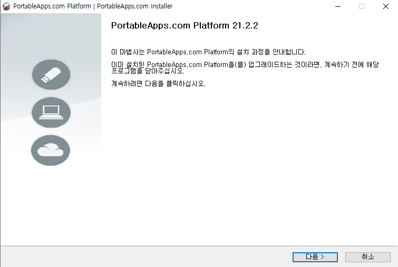The height and width of the screenshot is (267, 398).
Task: Click the cloud icon in sidebar
Action: (x=51, y=150)
